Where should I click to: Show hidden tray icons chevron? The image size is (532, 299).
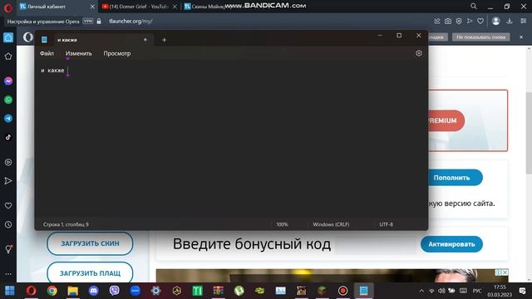421,291
